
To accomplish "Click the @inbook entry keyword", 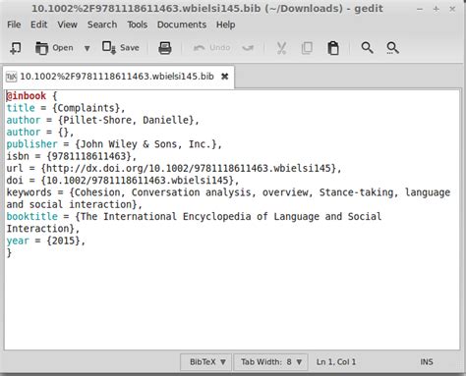I will coord(27,96).
